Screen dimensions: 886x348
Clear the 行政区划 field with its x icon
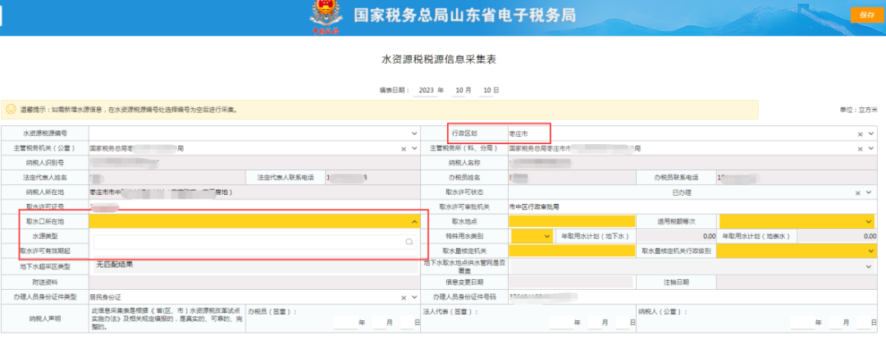pos(860,134)
